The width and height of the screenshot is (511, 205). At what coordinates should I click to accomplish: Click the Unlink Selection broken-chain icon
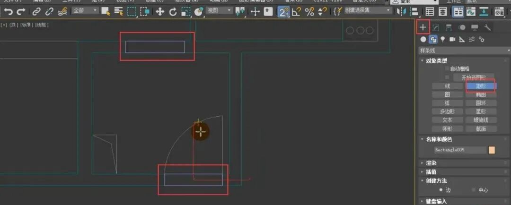[49, 12]
